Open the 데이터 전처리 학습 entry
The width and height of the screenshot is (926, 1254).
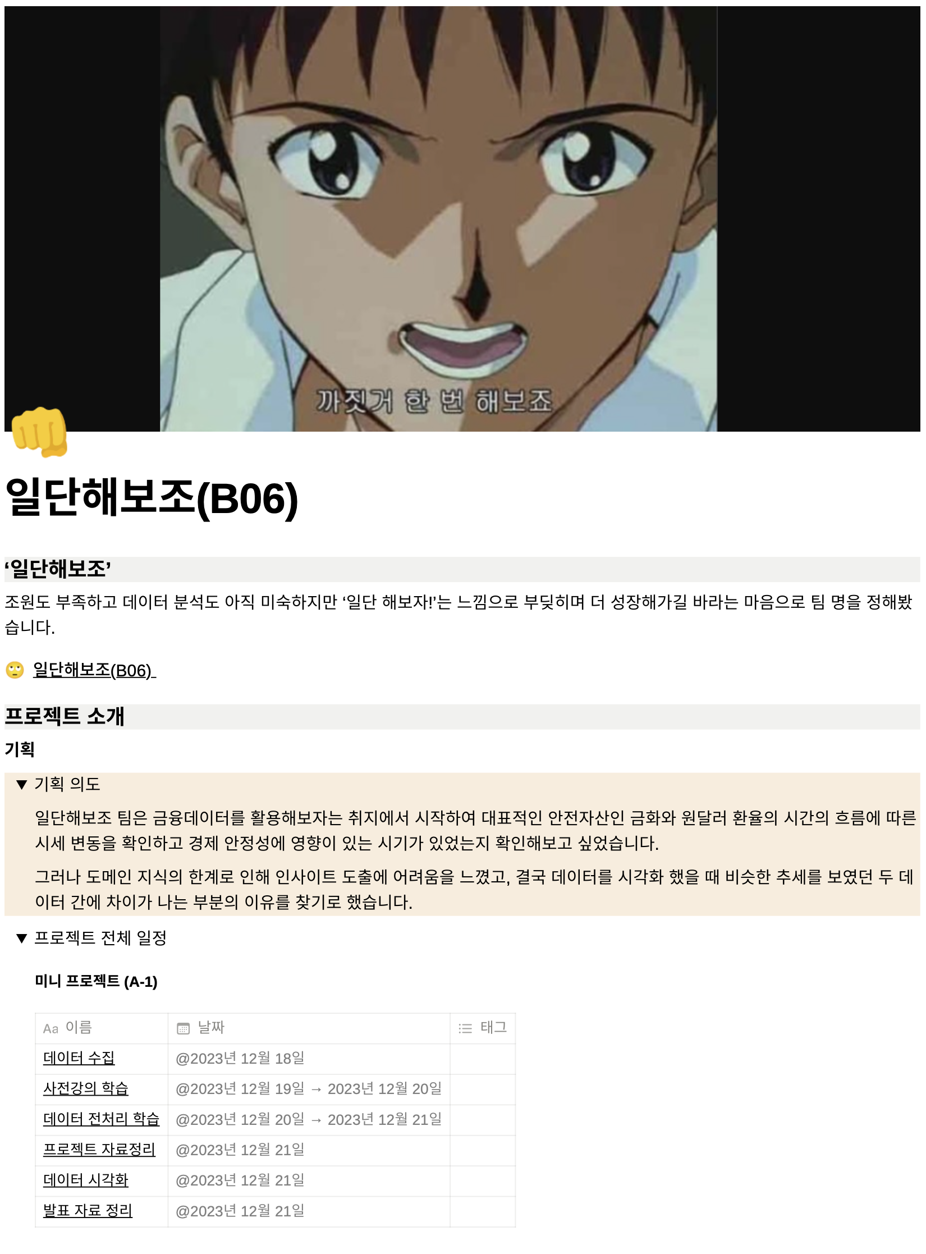pos(102,1119)
